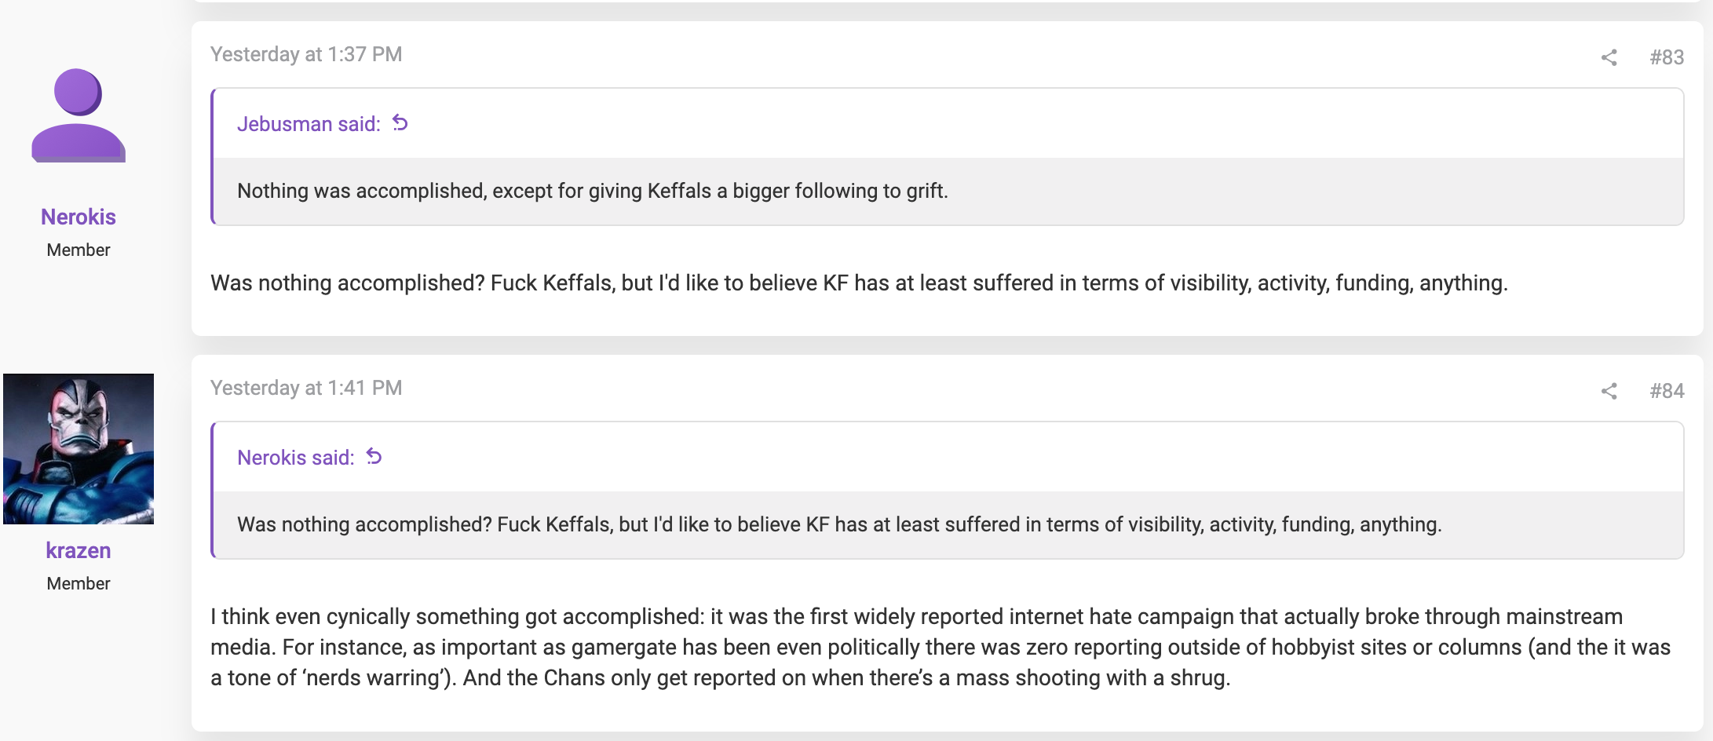Image resolution: width=1713 pixels, height=741 pixels.
Task: Visit the krazen username profile link
Action: 79,550
